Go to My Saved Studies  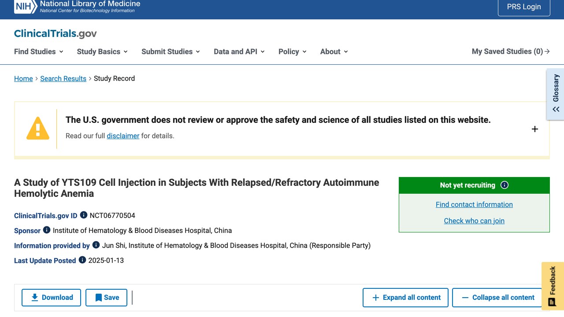[511, 52]
